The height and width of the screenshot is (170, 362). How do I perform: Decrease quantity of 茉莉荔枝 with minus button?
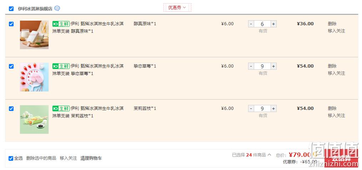click(x=251, y=108)
